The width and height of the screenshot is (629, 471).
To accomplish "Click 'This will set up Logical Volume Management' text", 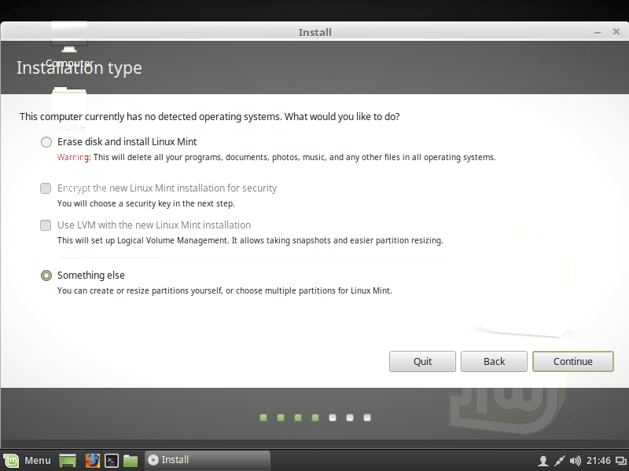I will pyautogui.click(x=250, y=240).
